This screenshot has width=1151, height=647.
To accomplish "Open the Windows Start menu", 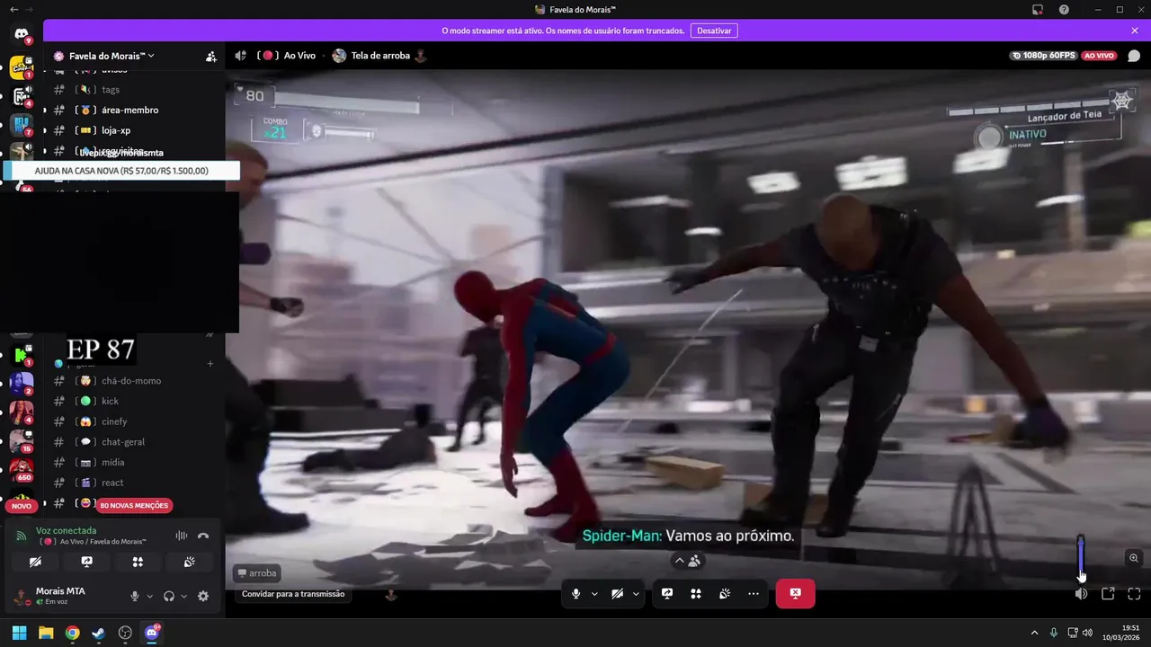I will pos(20,633).
